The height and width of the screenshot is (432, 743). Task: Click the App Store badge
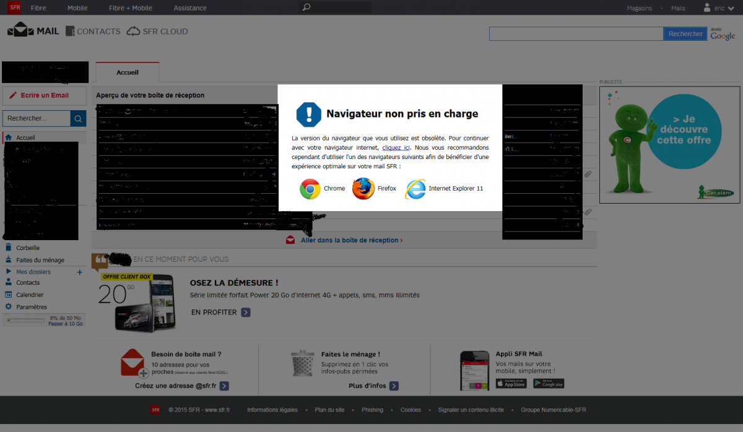coord(511,384)
